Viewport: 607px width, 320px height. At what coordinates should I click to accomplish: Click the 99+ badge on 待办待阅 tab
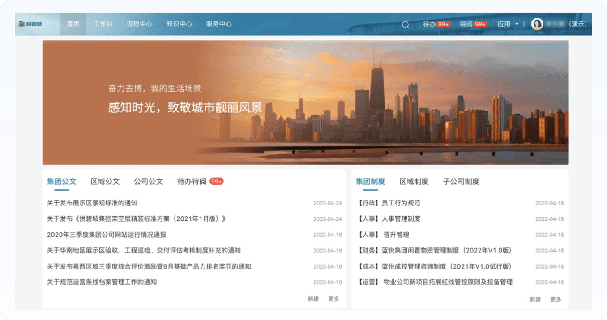coord(217,181)
